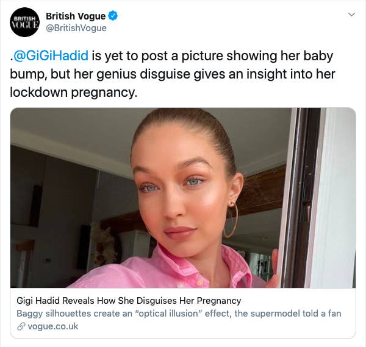Open the British Vogue display name
The height and width of the screenshot is (347, 366).
[x=76, y=16]
